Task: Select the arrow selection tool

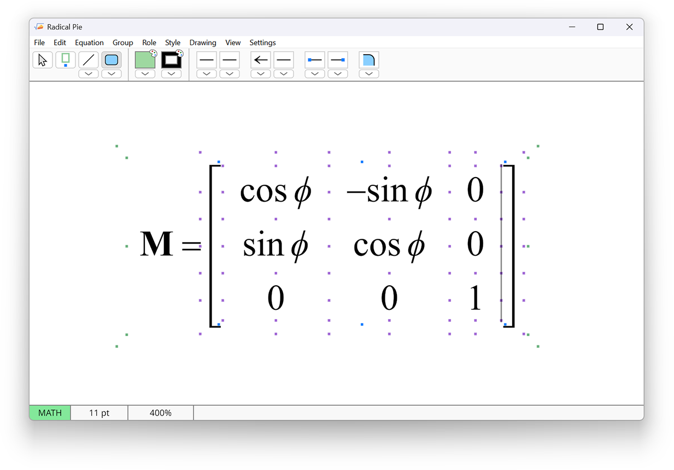Action: pyautogui.click(x=42, y=60)
